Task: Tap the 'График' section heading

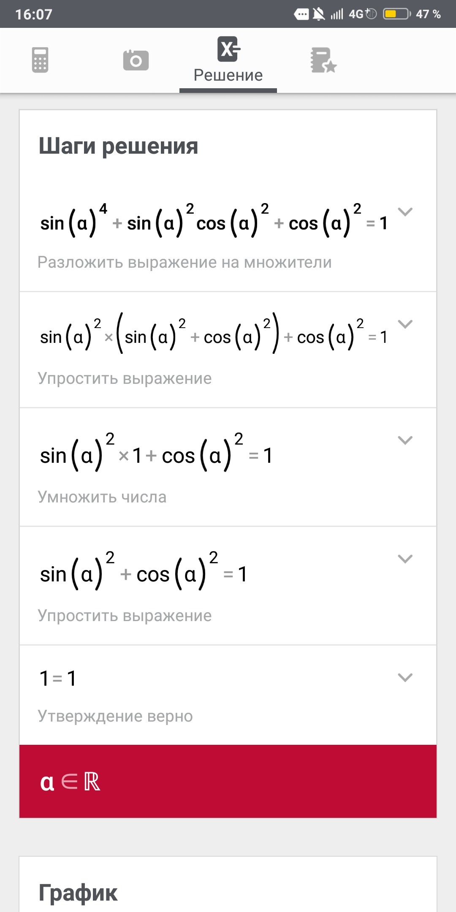Action: 78,893
